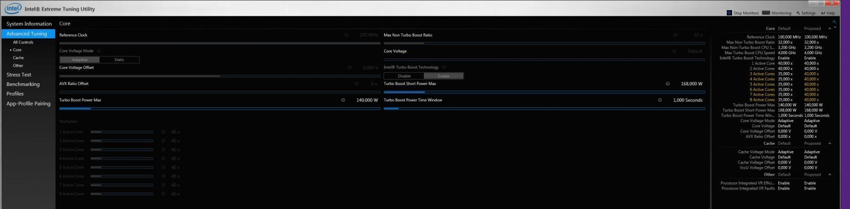Adjust the Max Non Turbo Boost Ratio slider

(544, 43)
